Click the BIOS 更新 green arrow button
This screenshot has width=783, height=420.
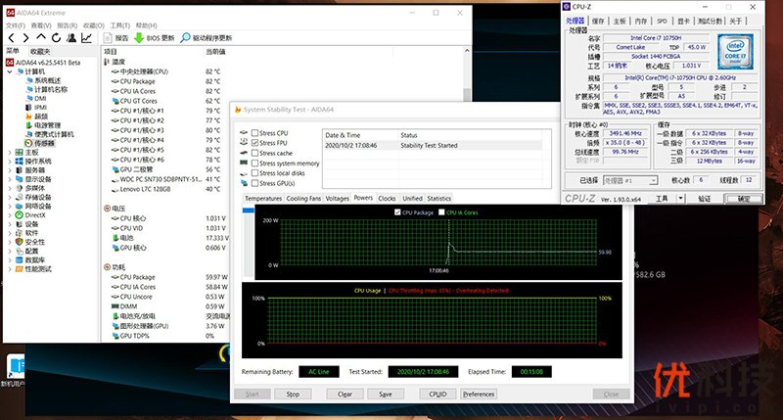pyautogui.click(x=138, y=38)
